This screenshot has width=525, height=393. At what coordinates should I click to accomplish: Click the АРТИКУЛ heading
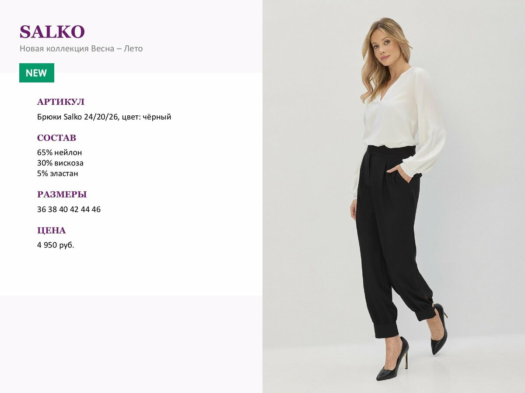click(x=61, y=102)
